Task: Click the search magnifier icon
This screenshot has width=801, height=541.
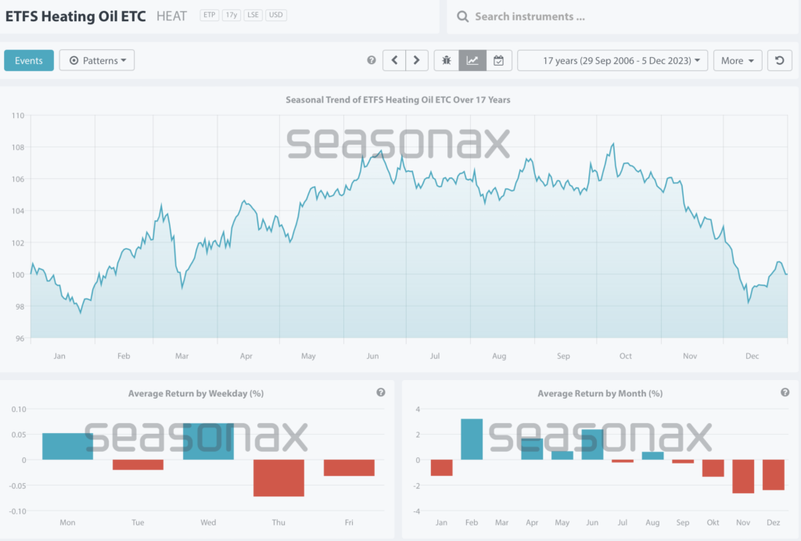Action: (x=462, y=16)
